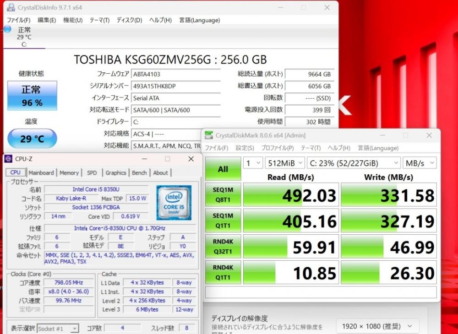Switch to the Graphics tab in CPU-Z
The height and width of the screenshot is (334, 458).
tap(116, 172)
